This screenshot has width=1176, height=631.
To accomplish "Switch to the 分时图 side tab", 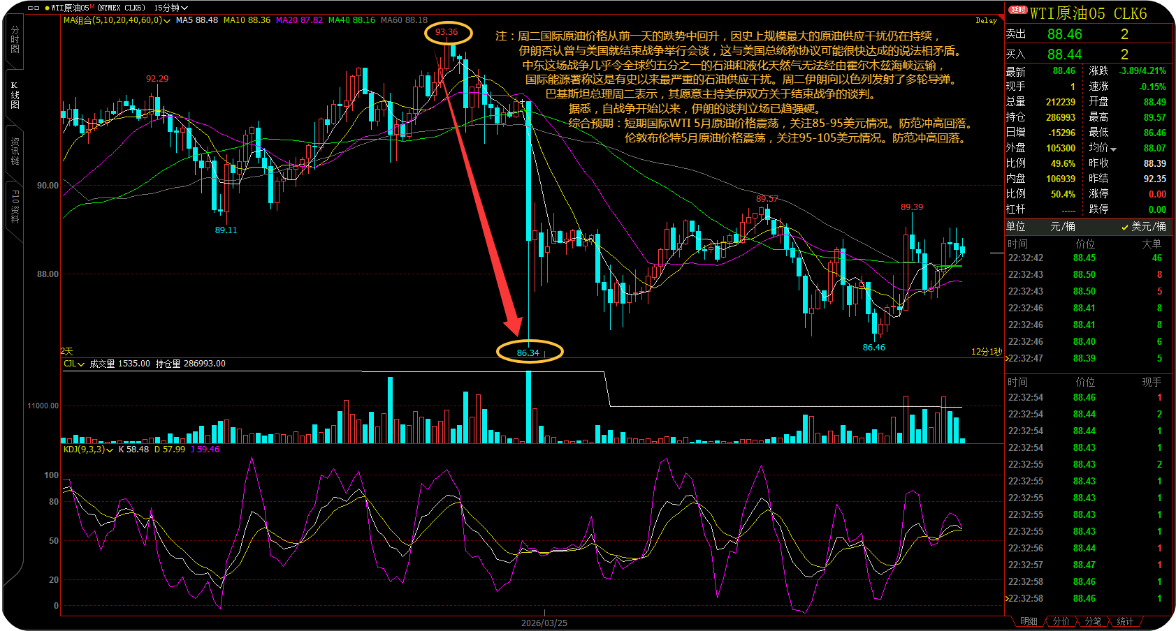I will (x=15, y=40).
